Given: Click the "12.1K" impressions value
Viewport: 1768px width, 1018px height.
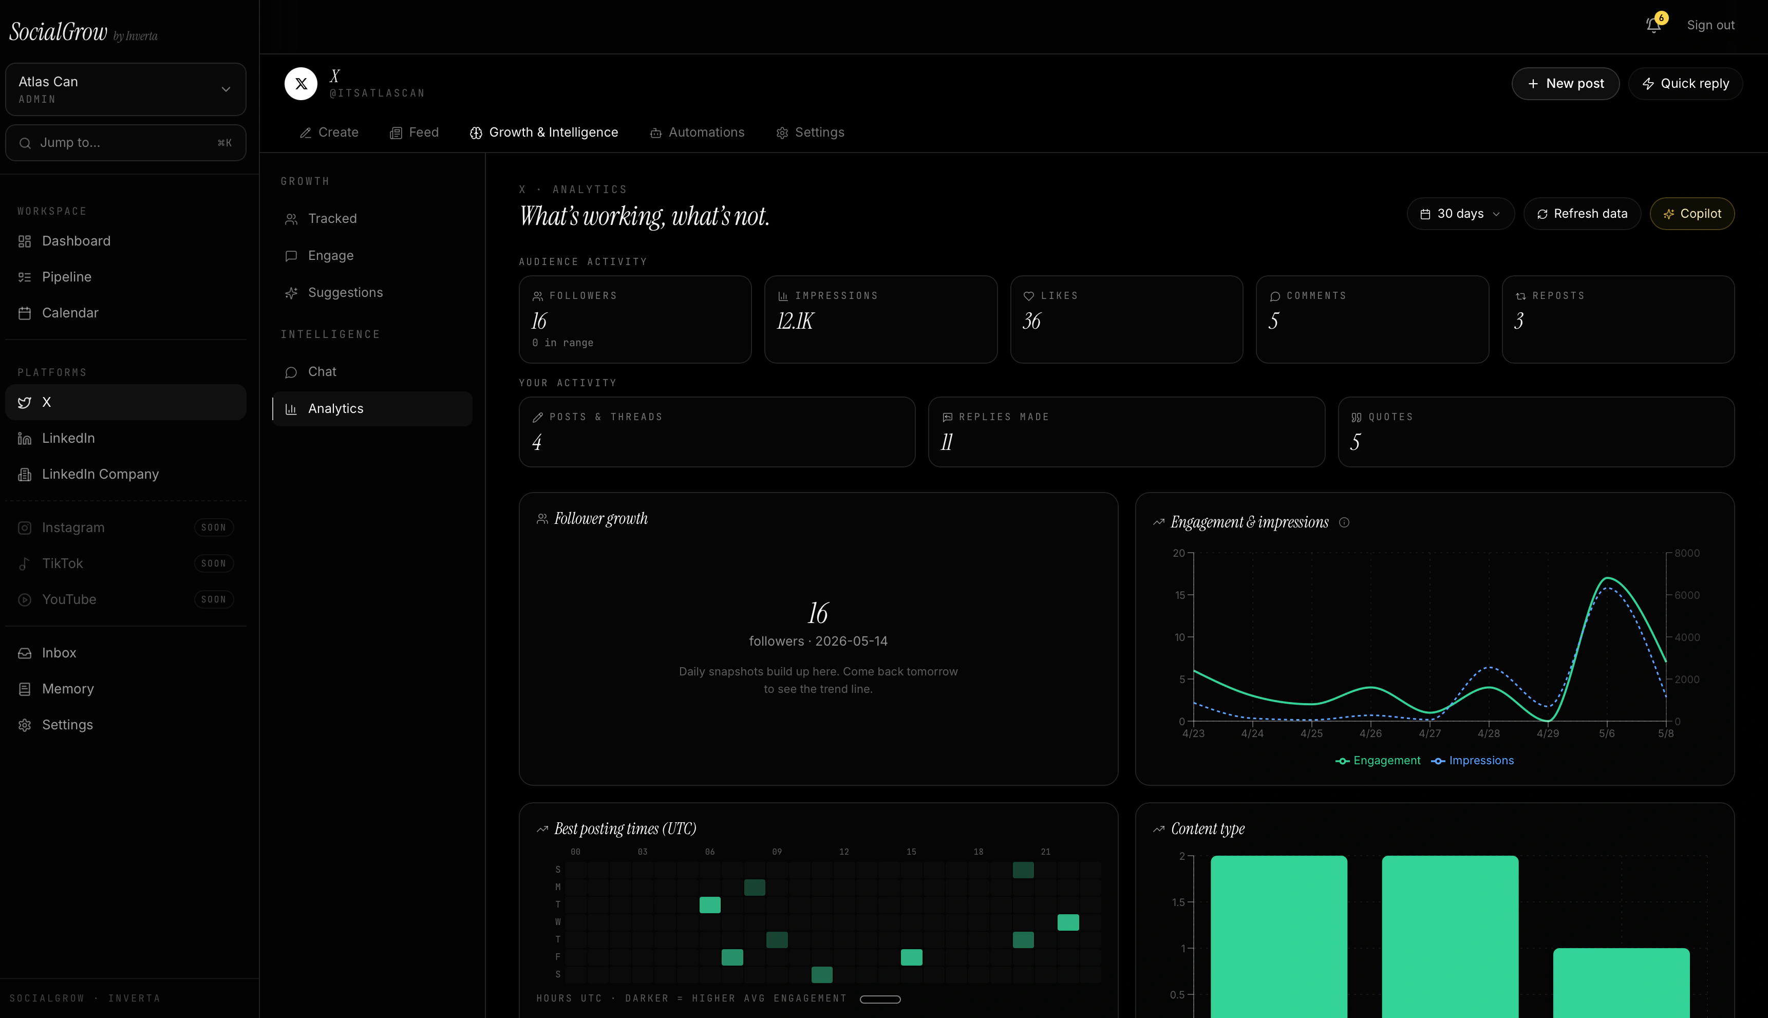Looking at the screenshot, I should 796,322.
